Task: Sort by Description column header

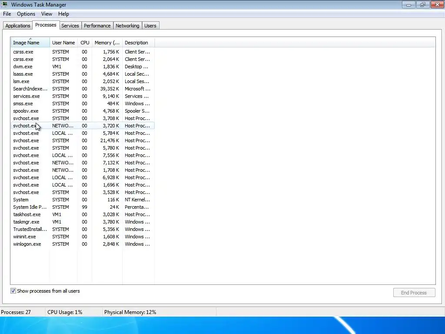Action: pos(138,43)
